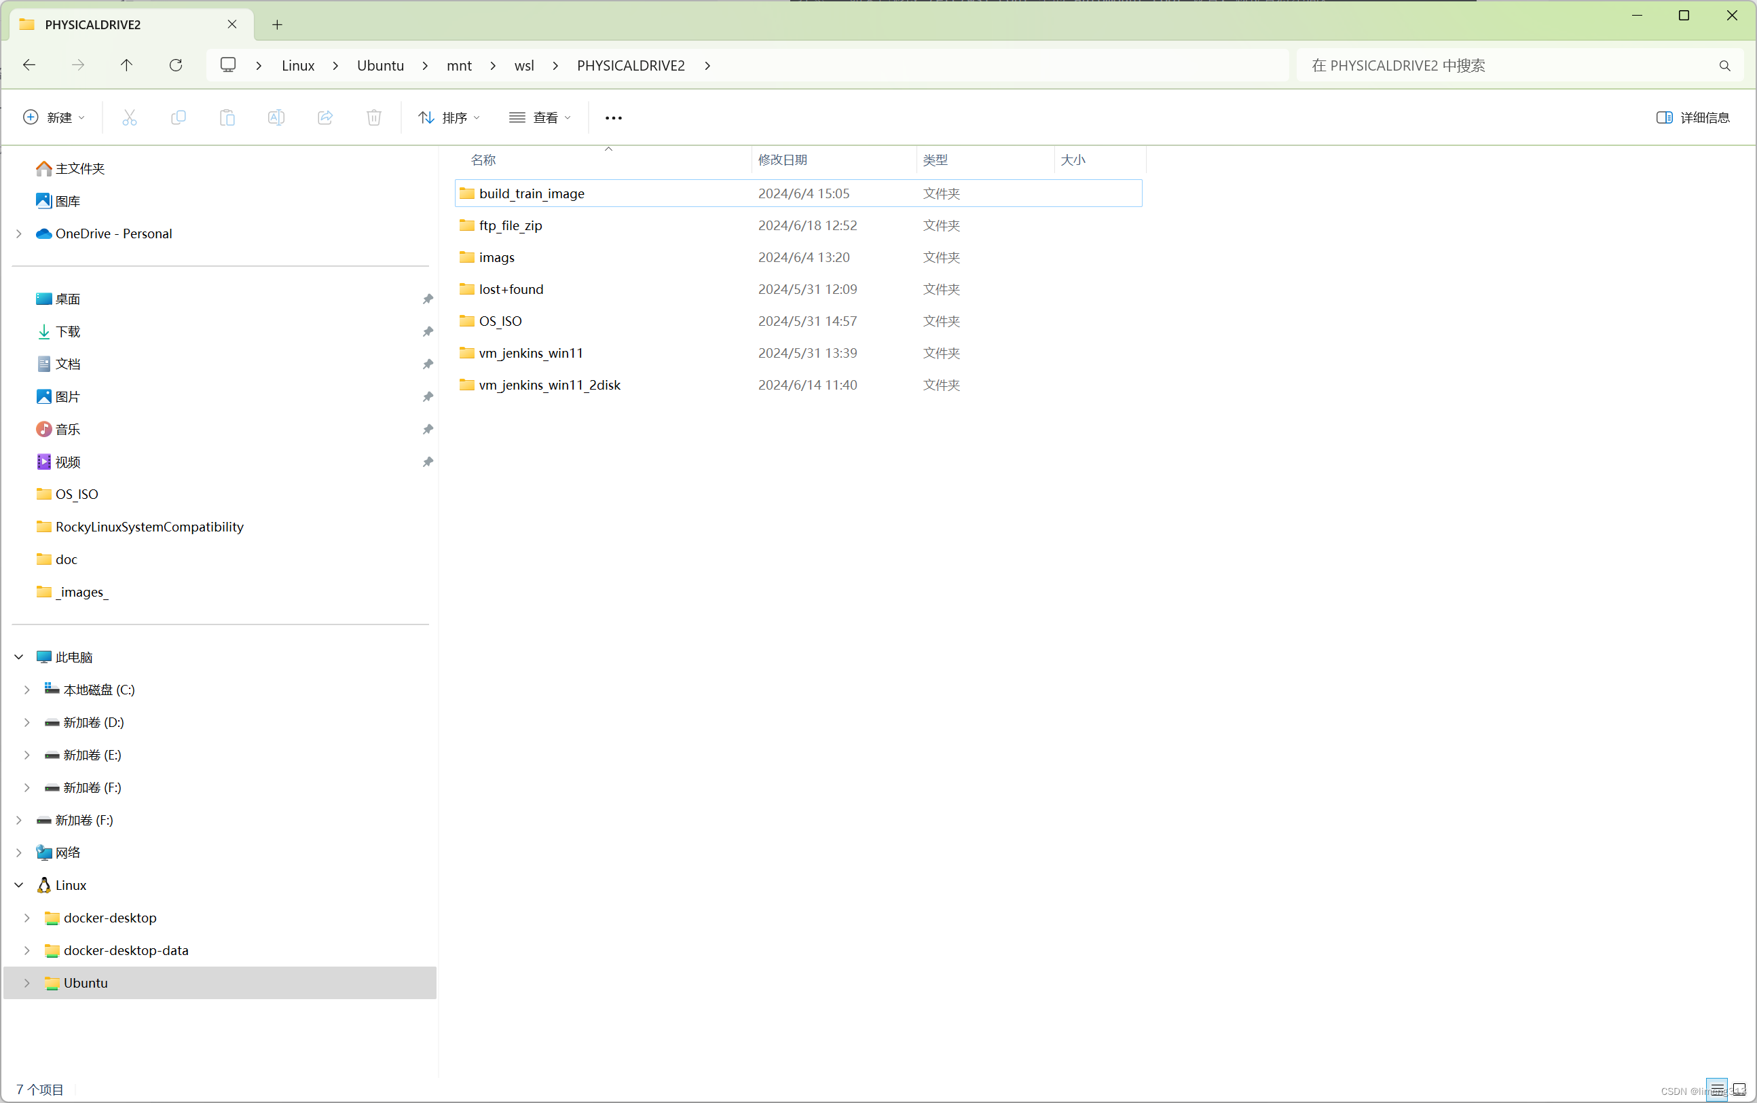Viewport: 1757px width, 1103px height.
Task: Collapse the This PC tree node
Action: 19,657
